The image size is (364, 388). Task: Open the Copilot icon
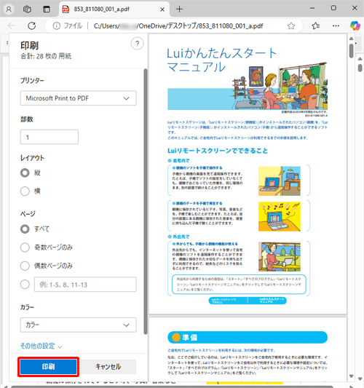pos(355,25)
